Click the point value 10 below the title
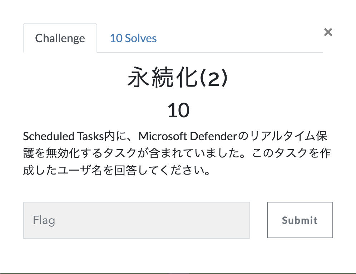The height and width of the screenshot is (274, 356). 178,110
